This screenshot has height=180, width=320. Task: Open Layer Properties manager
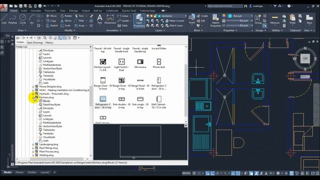pos(139,20)
